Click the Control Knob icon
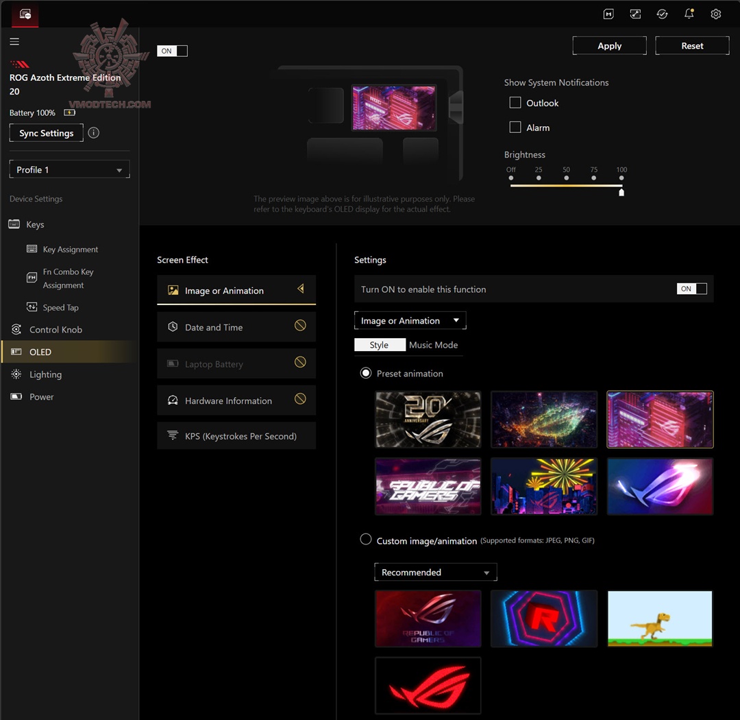The height and width of the screenshot is (720, 740). tap(16, 329)
